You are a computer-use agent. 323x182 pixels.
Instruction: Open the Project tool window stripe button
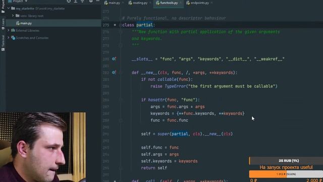click(3, 6)
